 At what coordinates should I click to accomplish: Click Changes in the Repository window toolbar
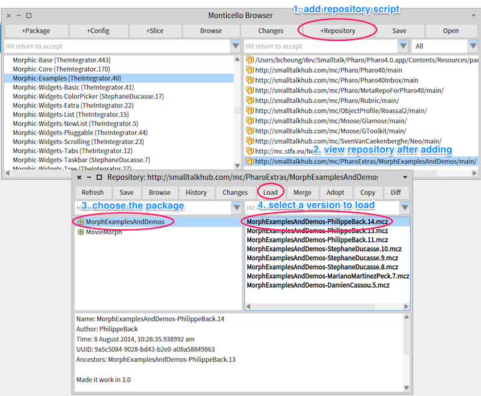tap(235, 192)
